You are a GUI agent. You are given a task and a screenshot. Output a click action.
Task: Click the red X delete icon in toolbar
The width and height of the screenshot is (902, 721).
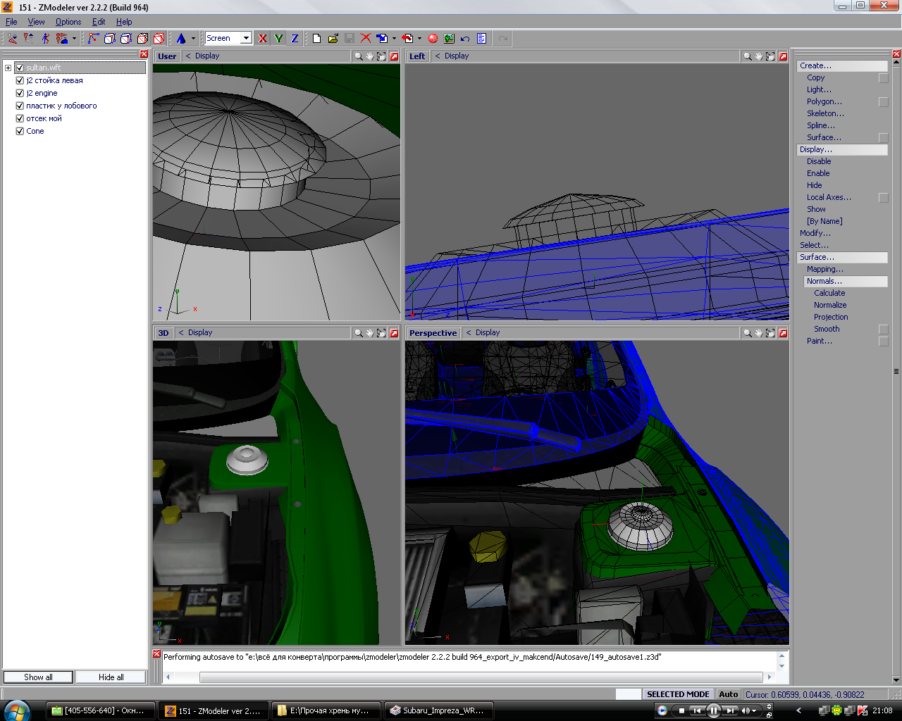pyautogui.click(x=366, y=39)
